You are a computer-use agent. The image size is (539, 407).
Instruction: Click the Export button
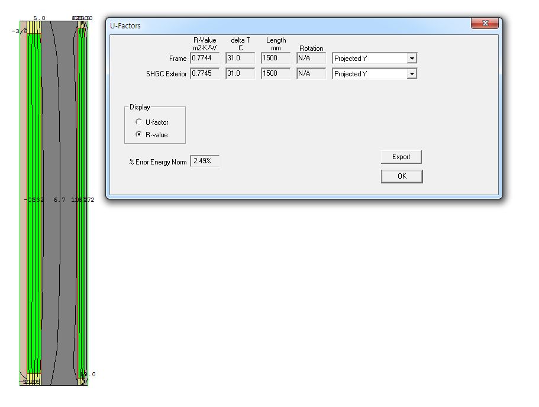[401, 157]
